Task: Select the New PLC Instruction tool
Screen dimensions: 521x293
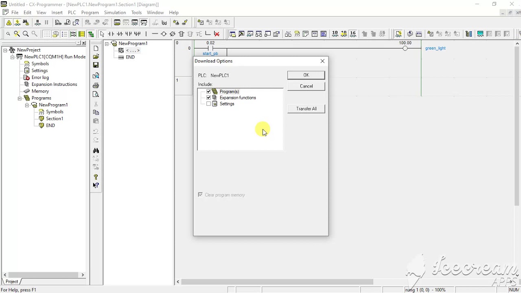Action: point(182,34)
